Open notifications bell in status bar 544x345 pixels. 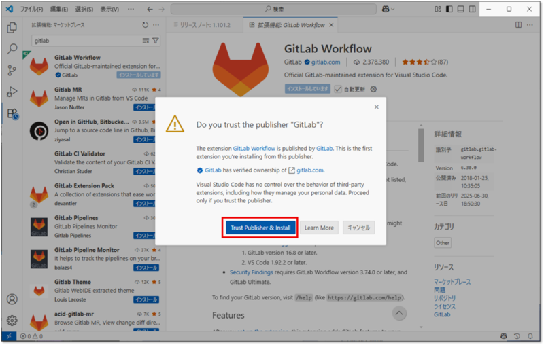tap(530, 336)
